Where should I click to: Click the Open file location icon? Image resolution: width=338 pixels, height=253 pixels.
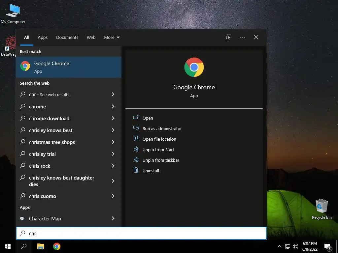136,139
